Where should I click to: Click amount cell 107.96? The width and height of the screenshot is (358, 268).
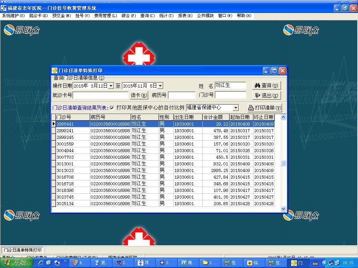(216, 190)
